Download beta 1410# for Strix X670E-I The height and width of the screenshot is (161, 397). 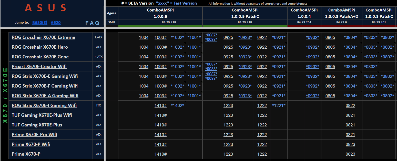(160, 105)
